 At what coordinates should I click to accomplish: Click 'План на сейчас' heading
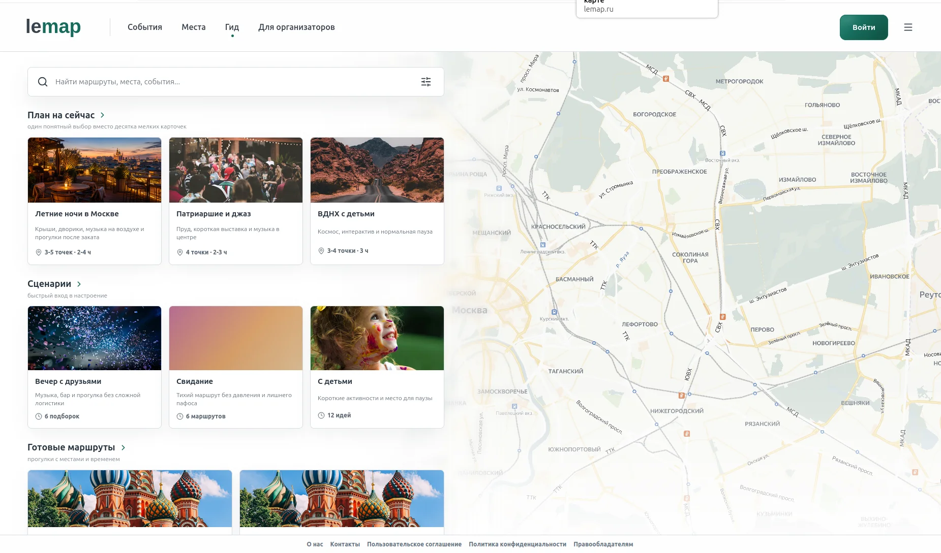(61, 115)
